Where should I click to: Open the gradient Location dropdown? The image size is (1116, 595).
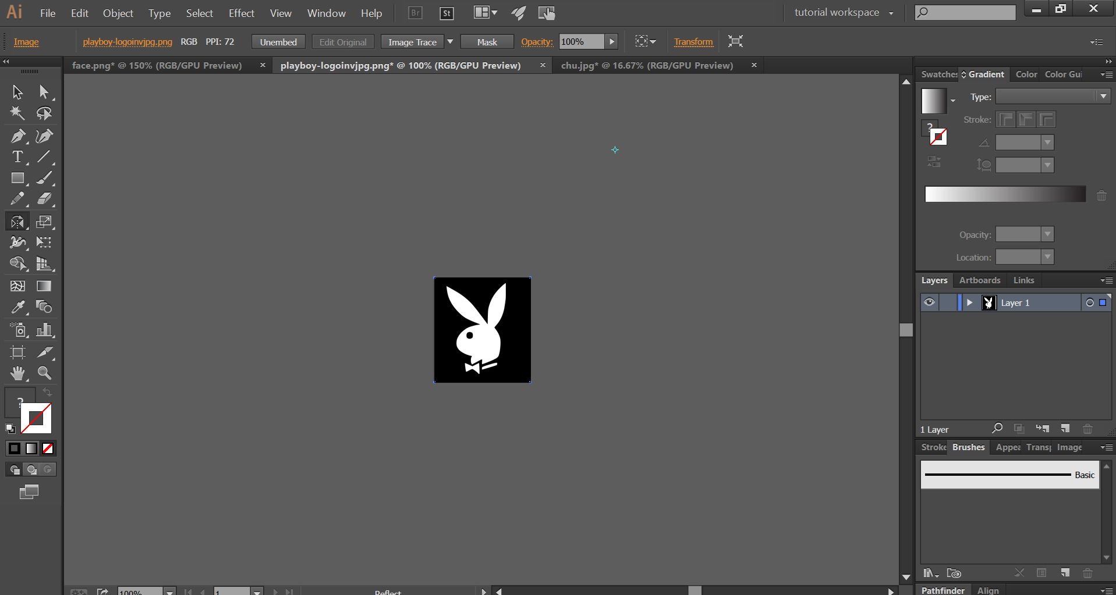coord(1047,256)
